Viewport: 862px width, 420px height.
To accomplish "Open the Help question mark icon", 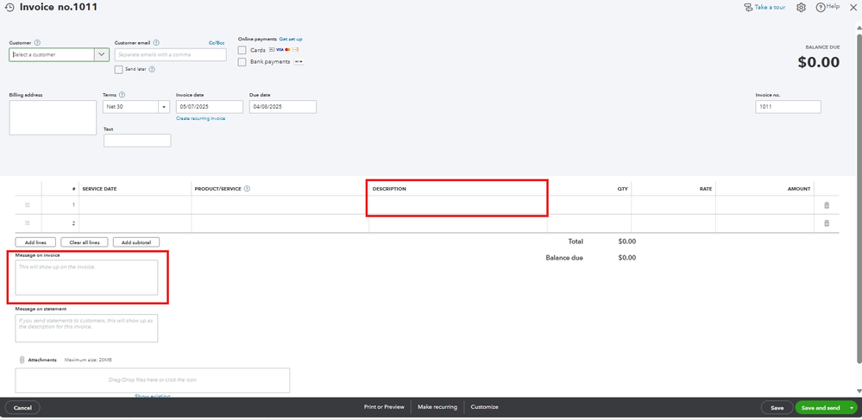I will (821, 7).
